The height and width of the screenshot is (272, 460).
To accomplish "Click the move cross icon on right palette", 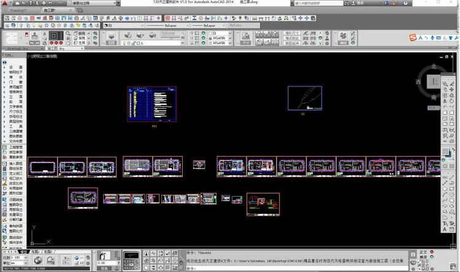I will coord(451,89).
